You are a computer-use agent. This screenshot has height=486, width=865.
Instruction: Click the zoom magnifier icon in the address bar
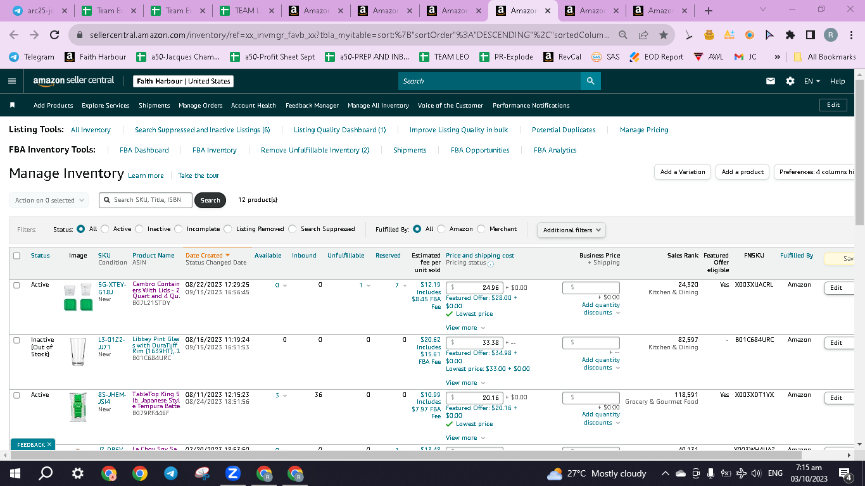click(x=624, y=35)
